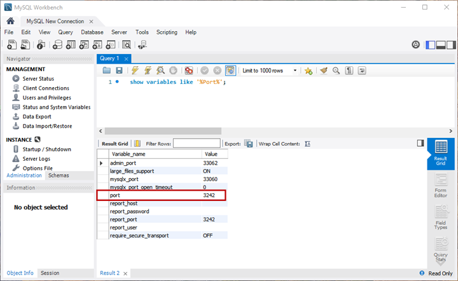The width and height of the screenshot is (458, 281).
Task: Toggle word wrapping icon
Action: [x=362, y=71]
